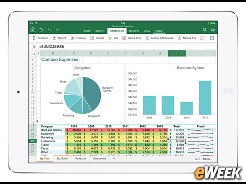Switch to the INSERT tab
246x184 pixels.
coord(100,31)
